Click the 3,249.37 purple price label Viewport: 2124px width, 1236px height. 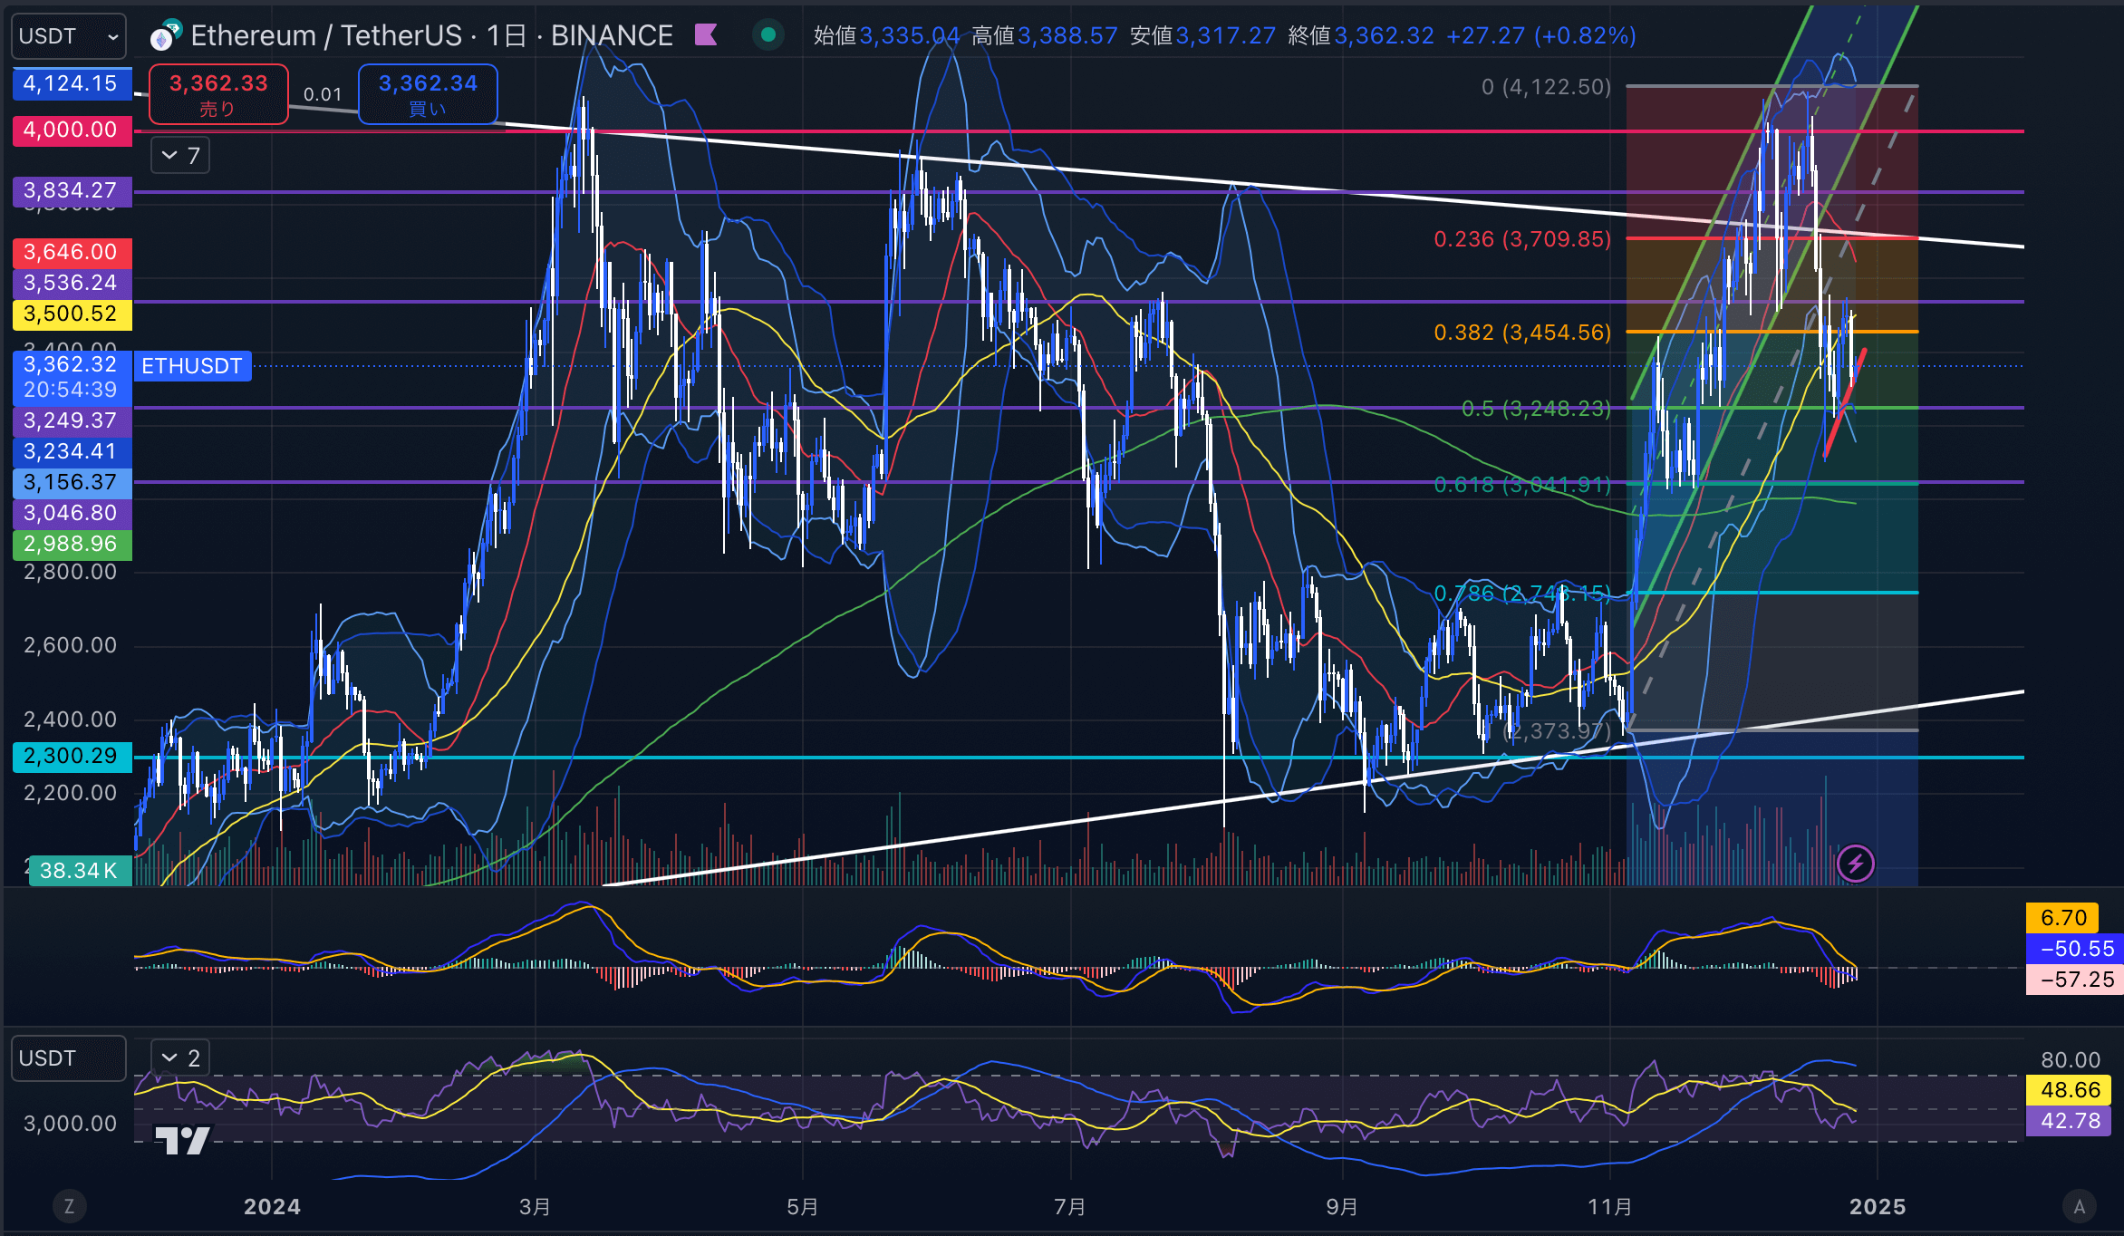71,420
